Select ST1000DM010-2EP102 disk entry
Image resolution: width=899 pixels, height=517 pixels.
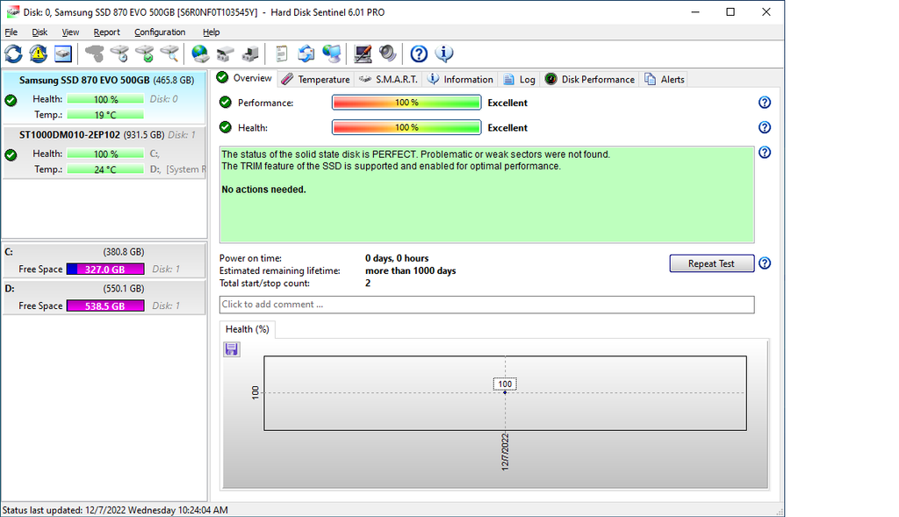(104, 153)
